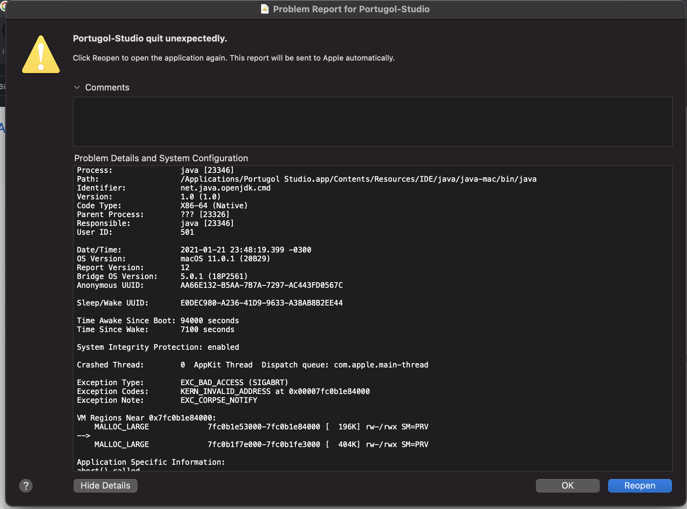Click the Report Version value 12

point(185,267)
